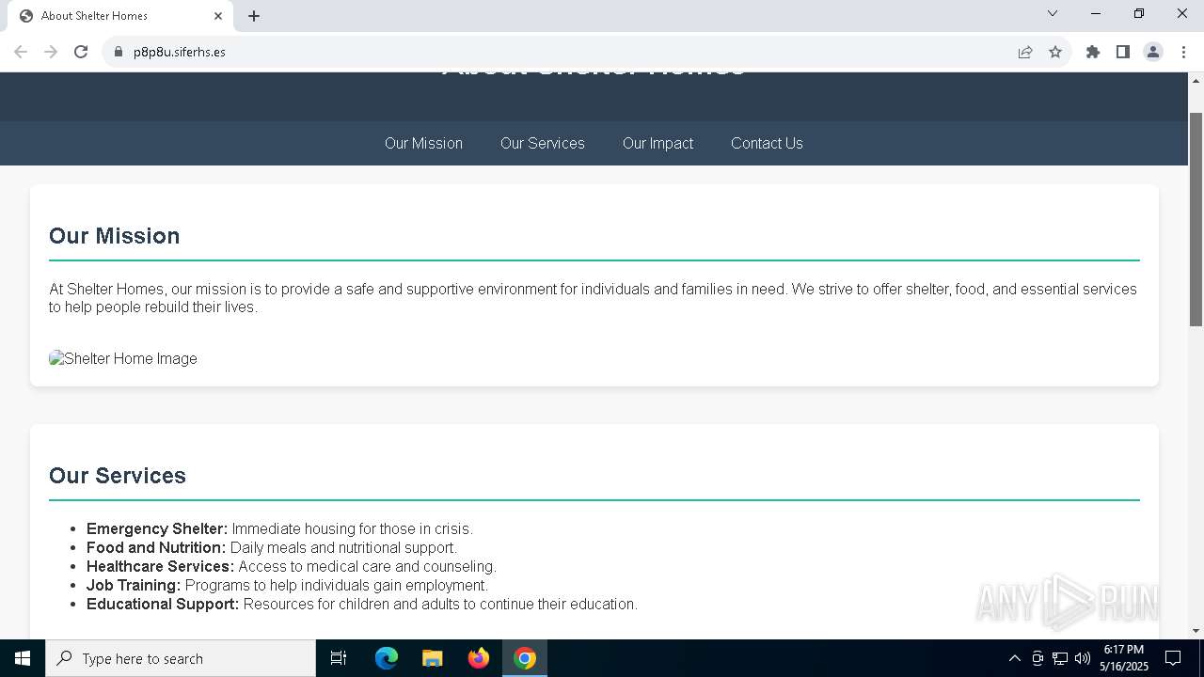Go to Our Mission nav link
Viewport: 1204px width, 677px height.
click(423, 143)
